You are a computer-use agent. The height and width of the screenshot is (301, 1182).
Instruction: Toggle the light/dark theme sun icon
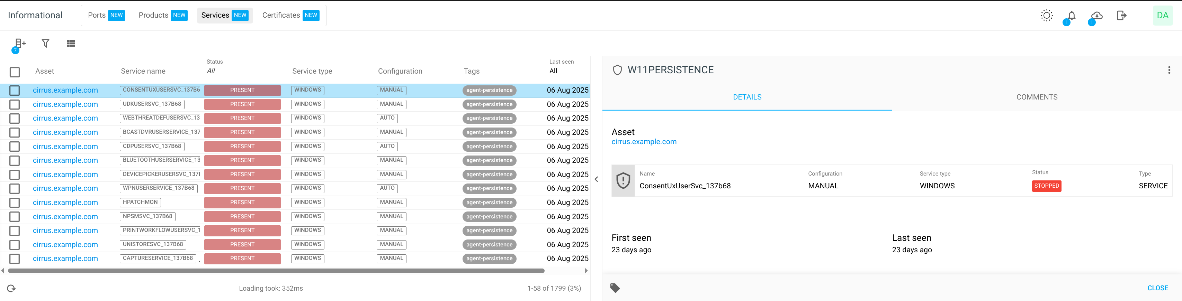tap(1046, 16)
